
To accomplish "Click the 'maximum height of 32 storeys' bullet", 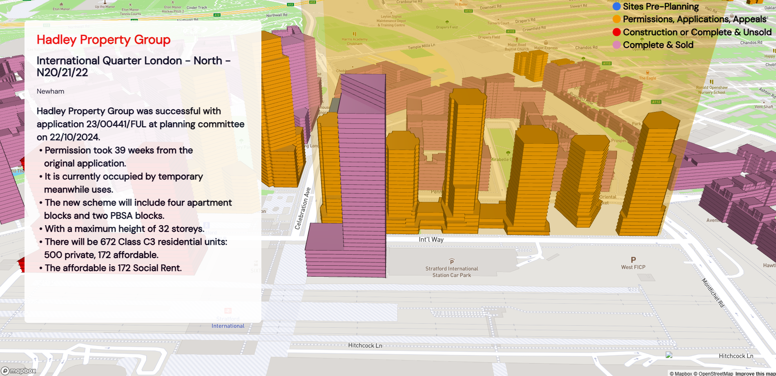I will point(122,229).
